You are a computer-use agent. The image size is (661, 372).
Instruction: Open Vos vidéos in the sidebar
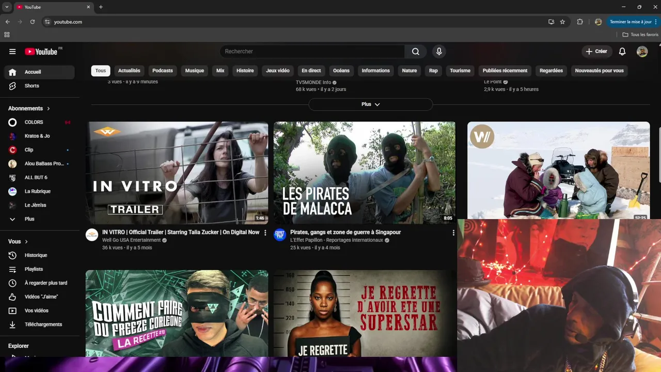click(x=39, y=311)
